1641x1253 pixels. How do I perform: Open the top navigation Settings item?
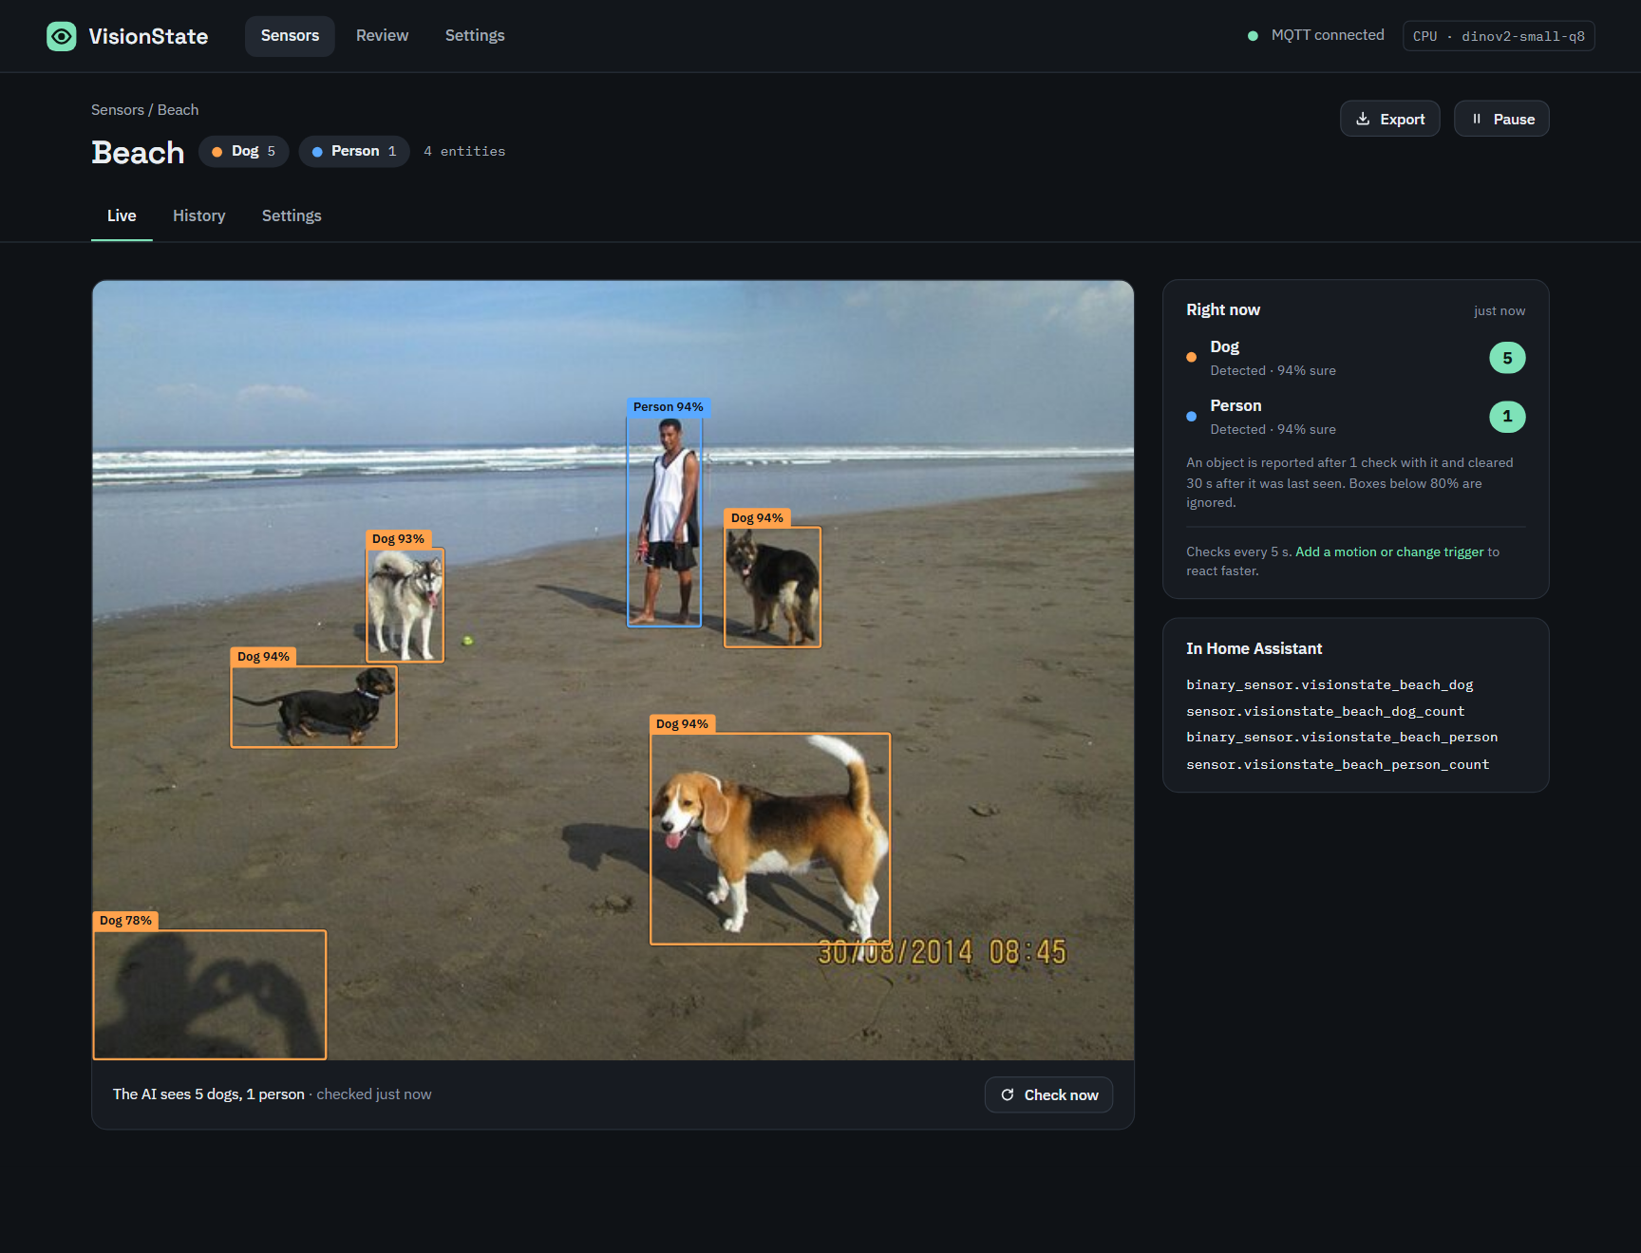[475, 36]
